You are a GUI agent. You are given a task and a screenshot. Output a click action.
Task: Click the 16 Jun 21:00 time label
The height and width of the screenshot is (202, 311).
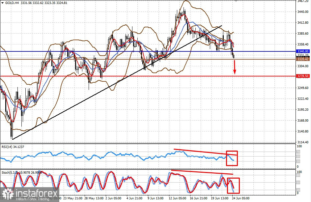coord(198,198)
